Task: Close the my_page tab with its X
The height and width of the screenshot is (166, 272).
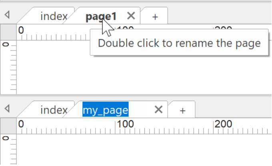Action: point(158,110)
